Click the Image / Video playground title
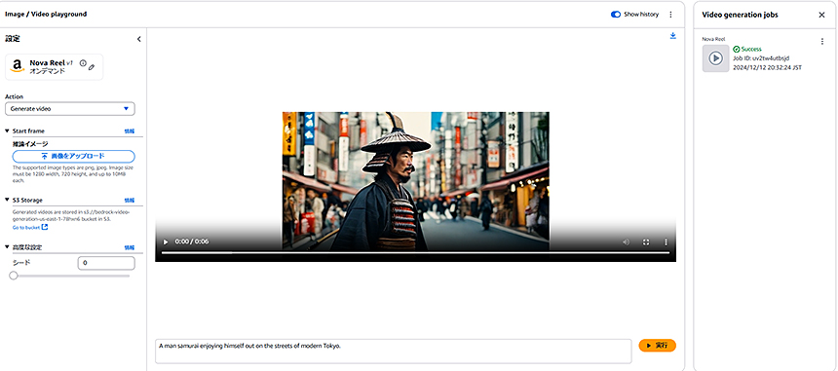This screenshot has height=371, width=838. (x=46, y=14)
